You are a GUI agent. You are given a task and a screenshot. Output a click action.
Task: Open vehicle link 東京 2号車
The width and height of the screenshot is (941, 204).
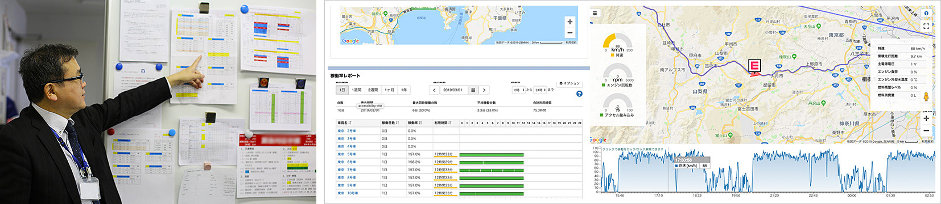coord(346,131)
